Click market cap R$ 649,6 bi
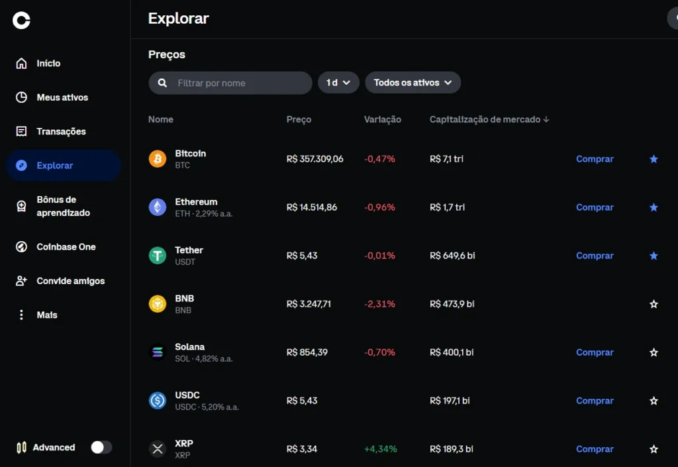The height and width of the screenshot is (467, 678). coord(452,256)
